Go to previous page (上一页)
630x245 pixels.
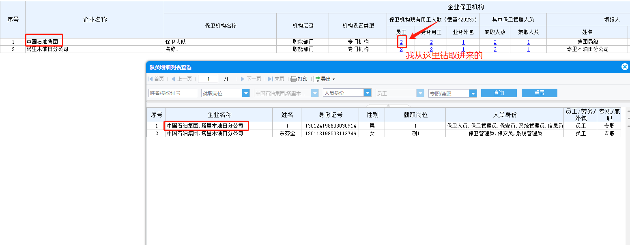[181, 79]
